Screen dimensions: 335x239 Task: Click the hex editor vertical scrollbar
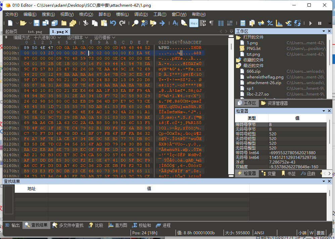[x=231, y=106]
